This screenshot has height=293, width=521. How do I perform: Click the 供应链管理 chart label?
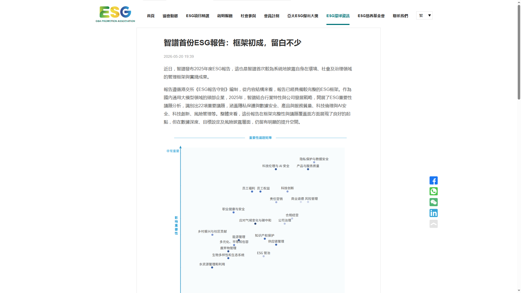276,241
